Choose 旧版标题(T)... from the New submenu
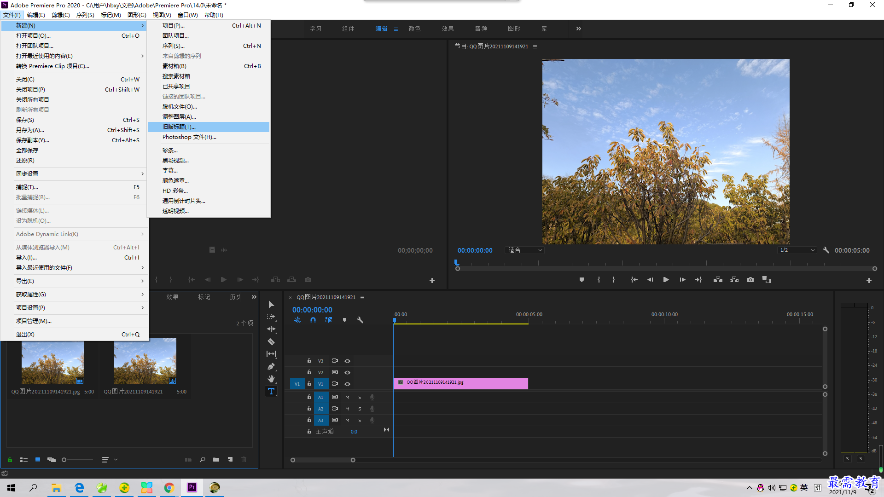Image resolution: width=884 pixels, height=497 pixels. point(209,127)
